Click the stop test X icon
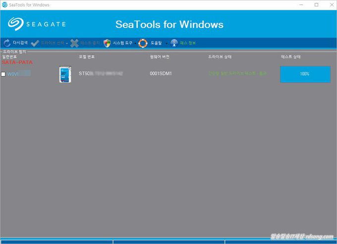Screen dimensions: 337x244 (74, 43)
